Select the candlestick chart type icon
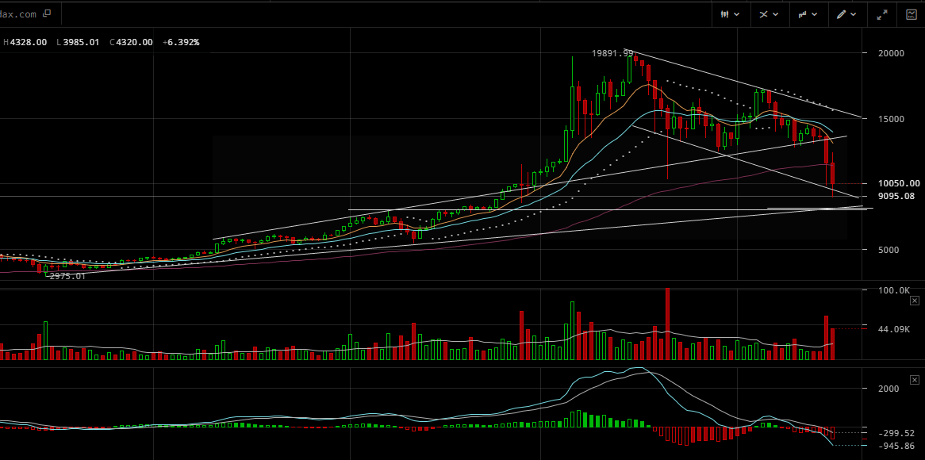The image size is (925, 460). 725,14
